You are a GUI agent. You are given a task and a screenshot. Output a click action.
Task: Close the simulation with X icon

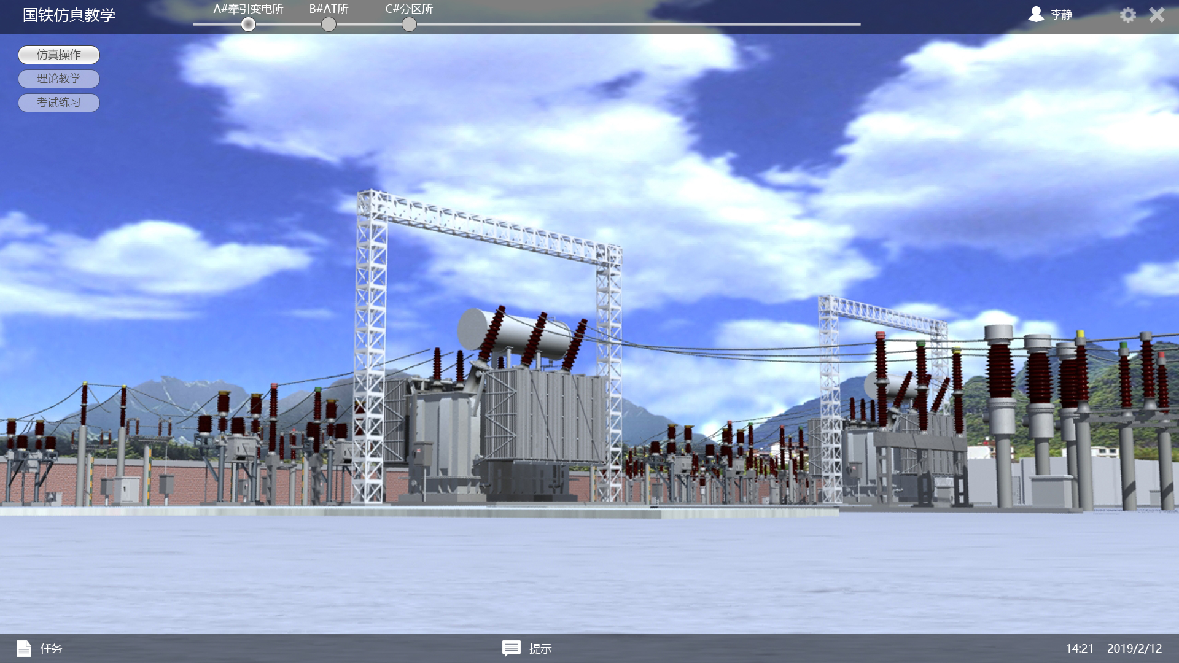click(x=1157, y=15)
